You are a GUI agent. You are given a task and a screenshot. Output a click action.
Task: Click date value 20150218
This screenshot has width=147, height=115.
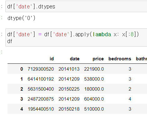(x=69, y=109)
